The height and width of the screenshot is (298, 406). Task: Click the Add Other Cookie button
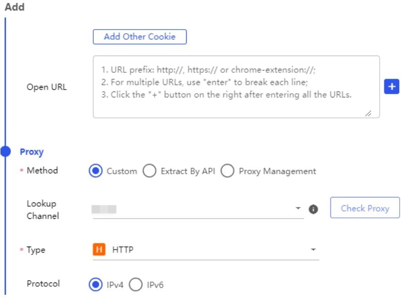pos(140,37)
